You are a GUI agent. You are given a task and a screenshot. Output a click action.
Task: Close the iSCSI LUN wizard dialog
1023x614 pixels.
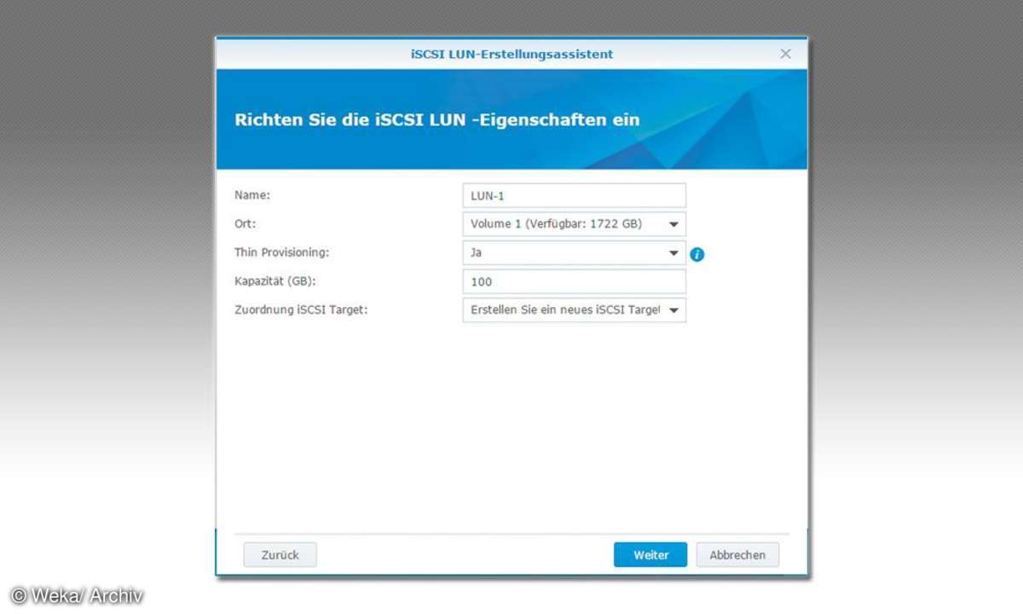click(x=786, y=54)
